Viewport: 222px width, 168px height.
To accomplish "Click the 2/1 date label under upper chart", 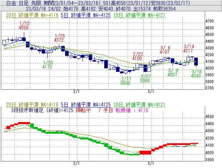I will (x=76, y=92).
